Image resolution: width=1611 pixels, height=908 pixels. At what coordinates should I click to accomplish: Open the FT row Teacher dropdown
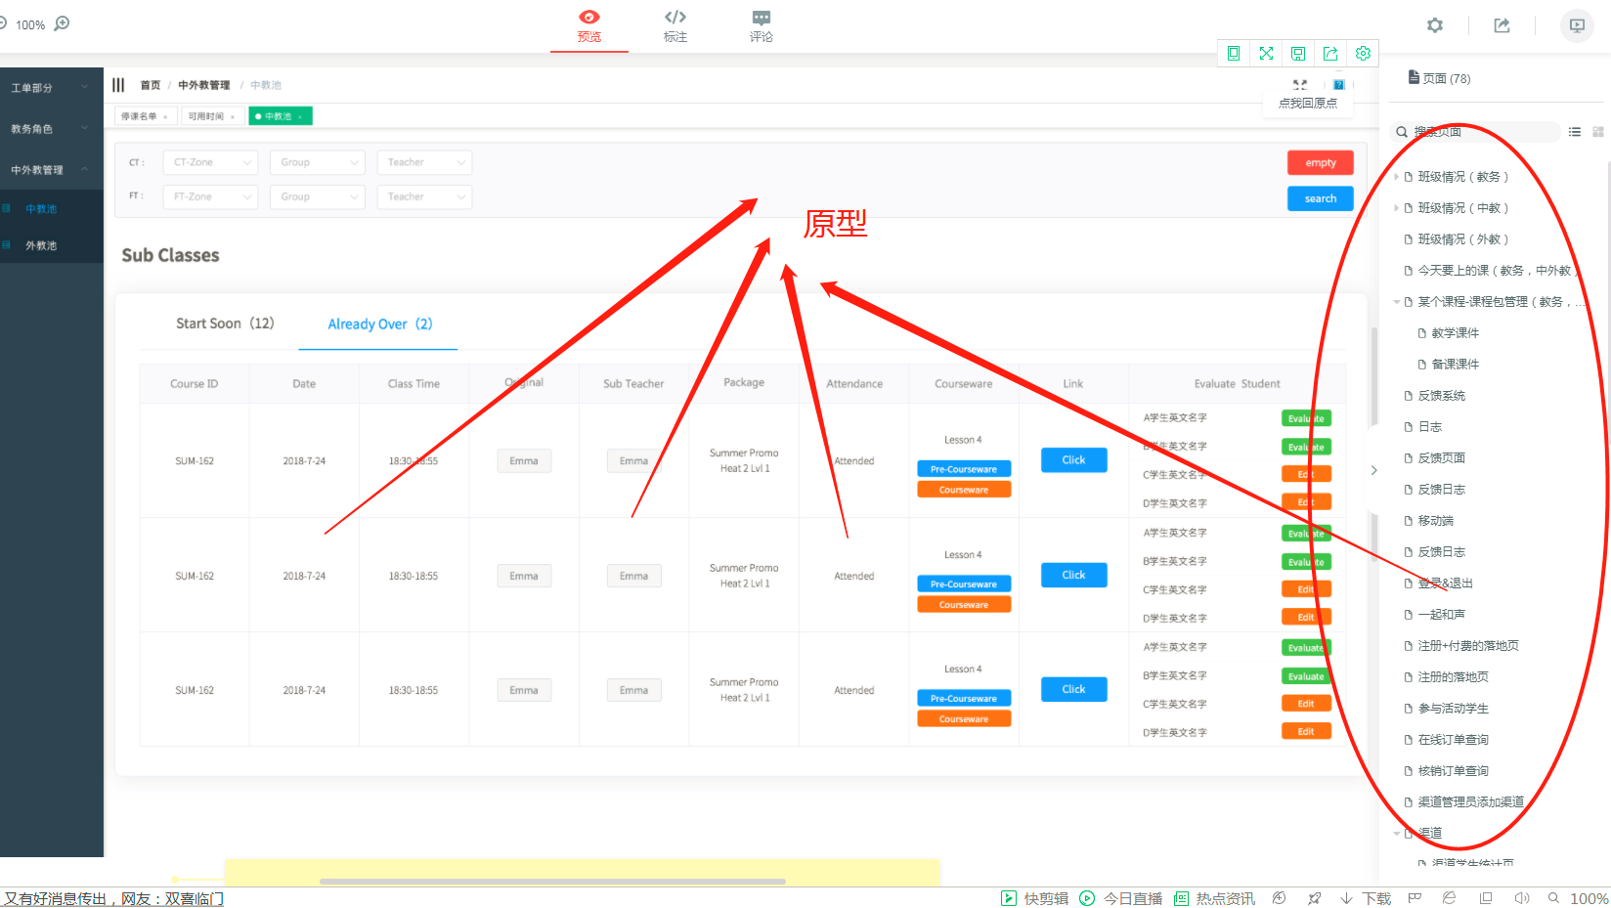(x=424, y=196)
